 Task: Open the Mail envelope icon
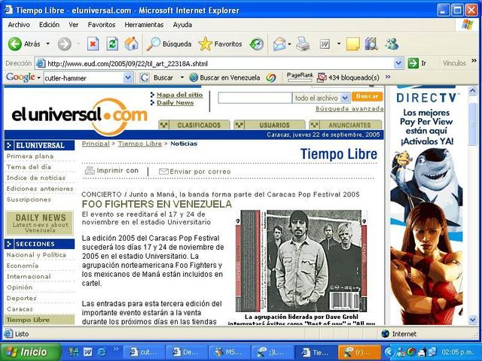[279, 44]
